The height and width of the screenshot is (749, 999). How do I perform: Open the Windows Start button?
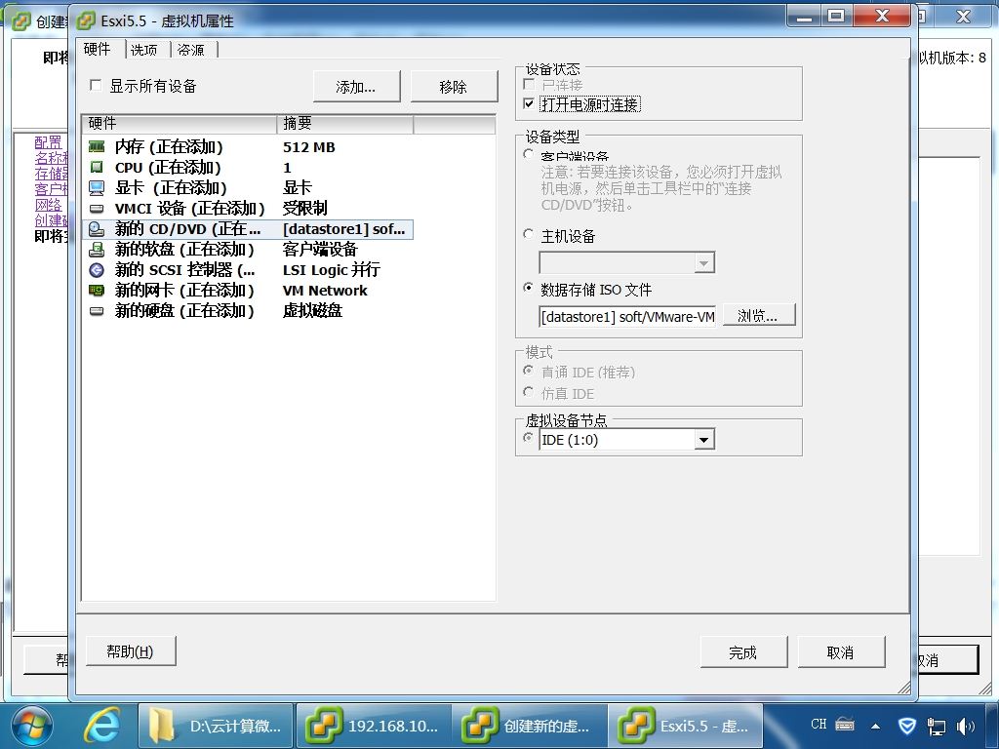pyautogui.click(x=32, y=726)
